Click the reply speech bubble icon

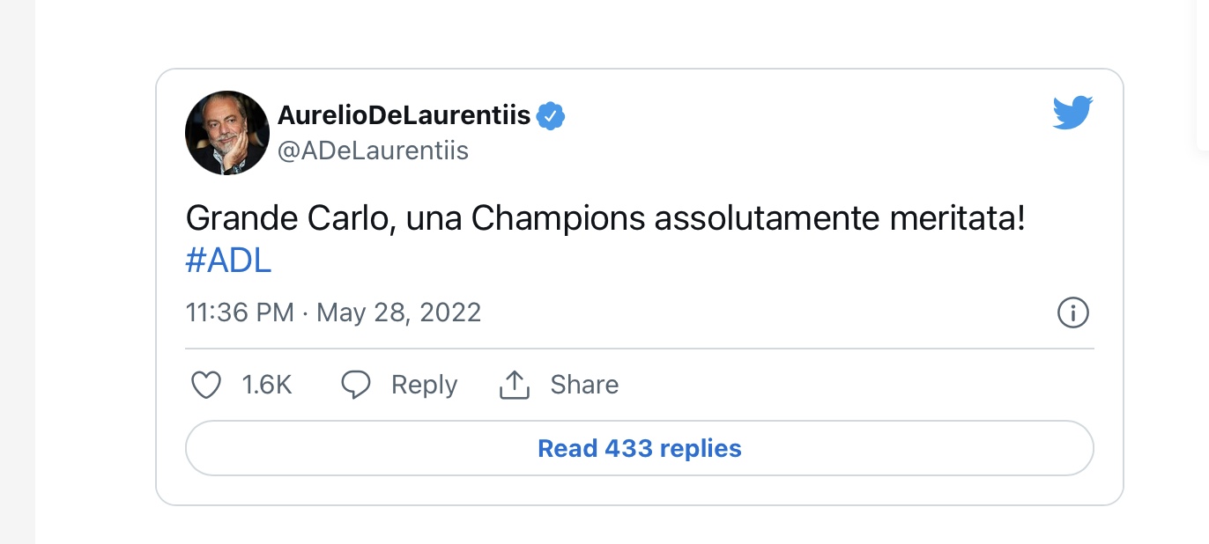(x=356, y=385)
